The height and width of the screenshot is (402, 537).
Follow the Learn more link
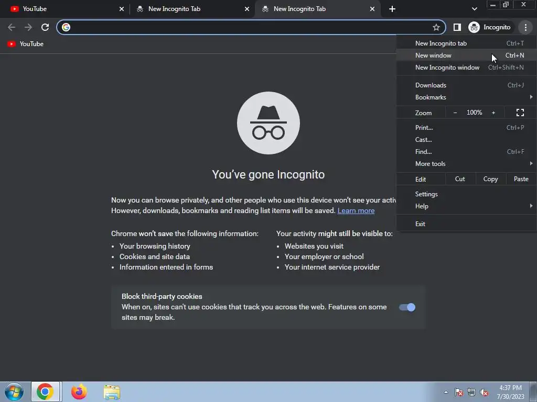[356, 210]
